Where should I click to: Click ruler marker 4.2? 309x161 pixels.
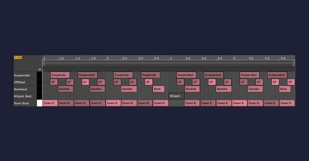click(251, 58)
